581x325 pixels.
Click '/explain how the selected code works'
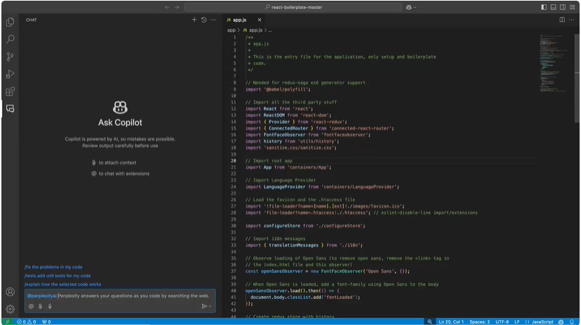pyautogui.click(x=62, y=284)
